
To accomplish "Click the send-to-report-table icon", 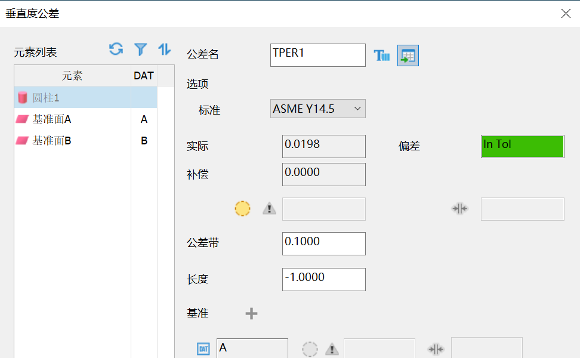I will (408, 55).
